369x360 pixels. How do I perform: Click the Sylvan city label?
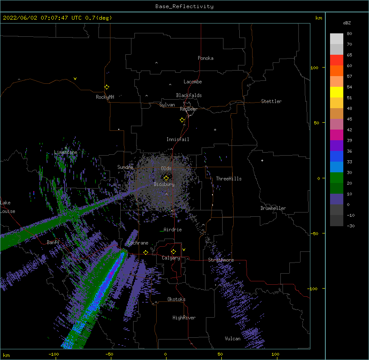tap(167, 105)
